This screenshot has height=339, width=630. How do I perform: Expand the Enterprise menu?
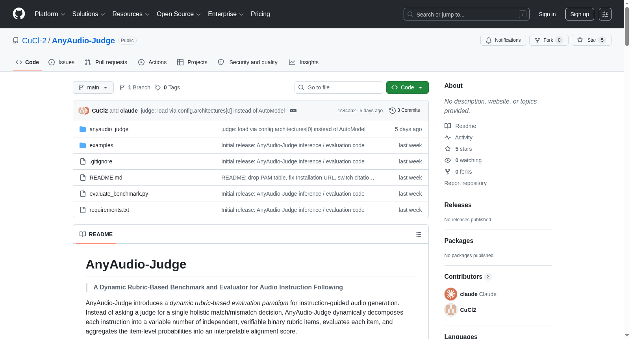pos(226,14)
